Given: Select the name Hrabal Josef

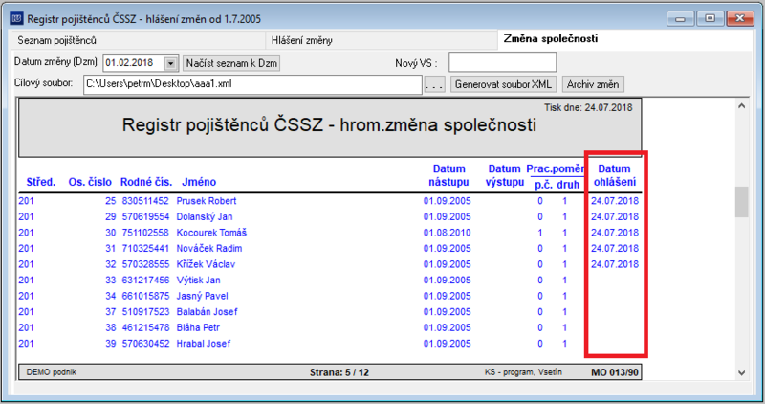Looking at the screenshot, I should 204,344.
